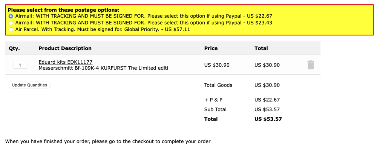Click the Qty. column header
The width and height of the screenshot is (386, 149).
pos(15,49)
